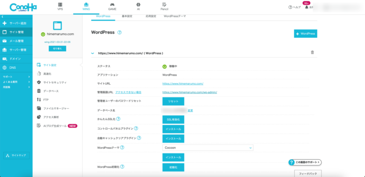Viewport: 365px width, 177px height.
Task: Switch to the WordPress sub-tab
Action: [103, 16]
